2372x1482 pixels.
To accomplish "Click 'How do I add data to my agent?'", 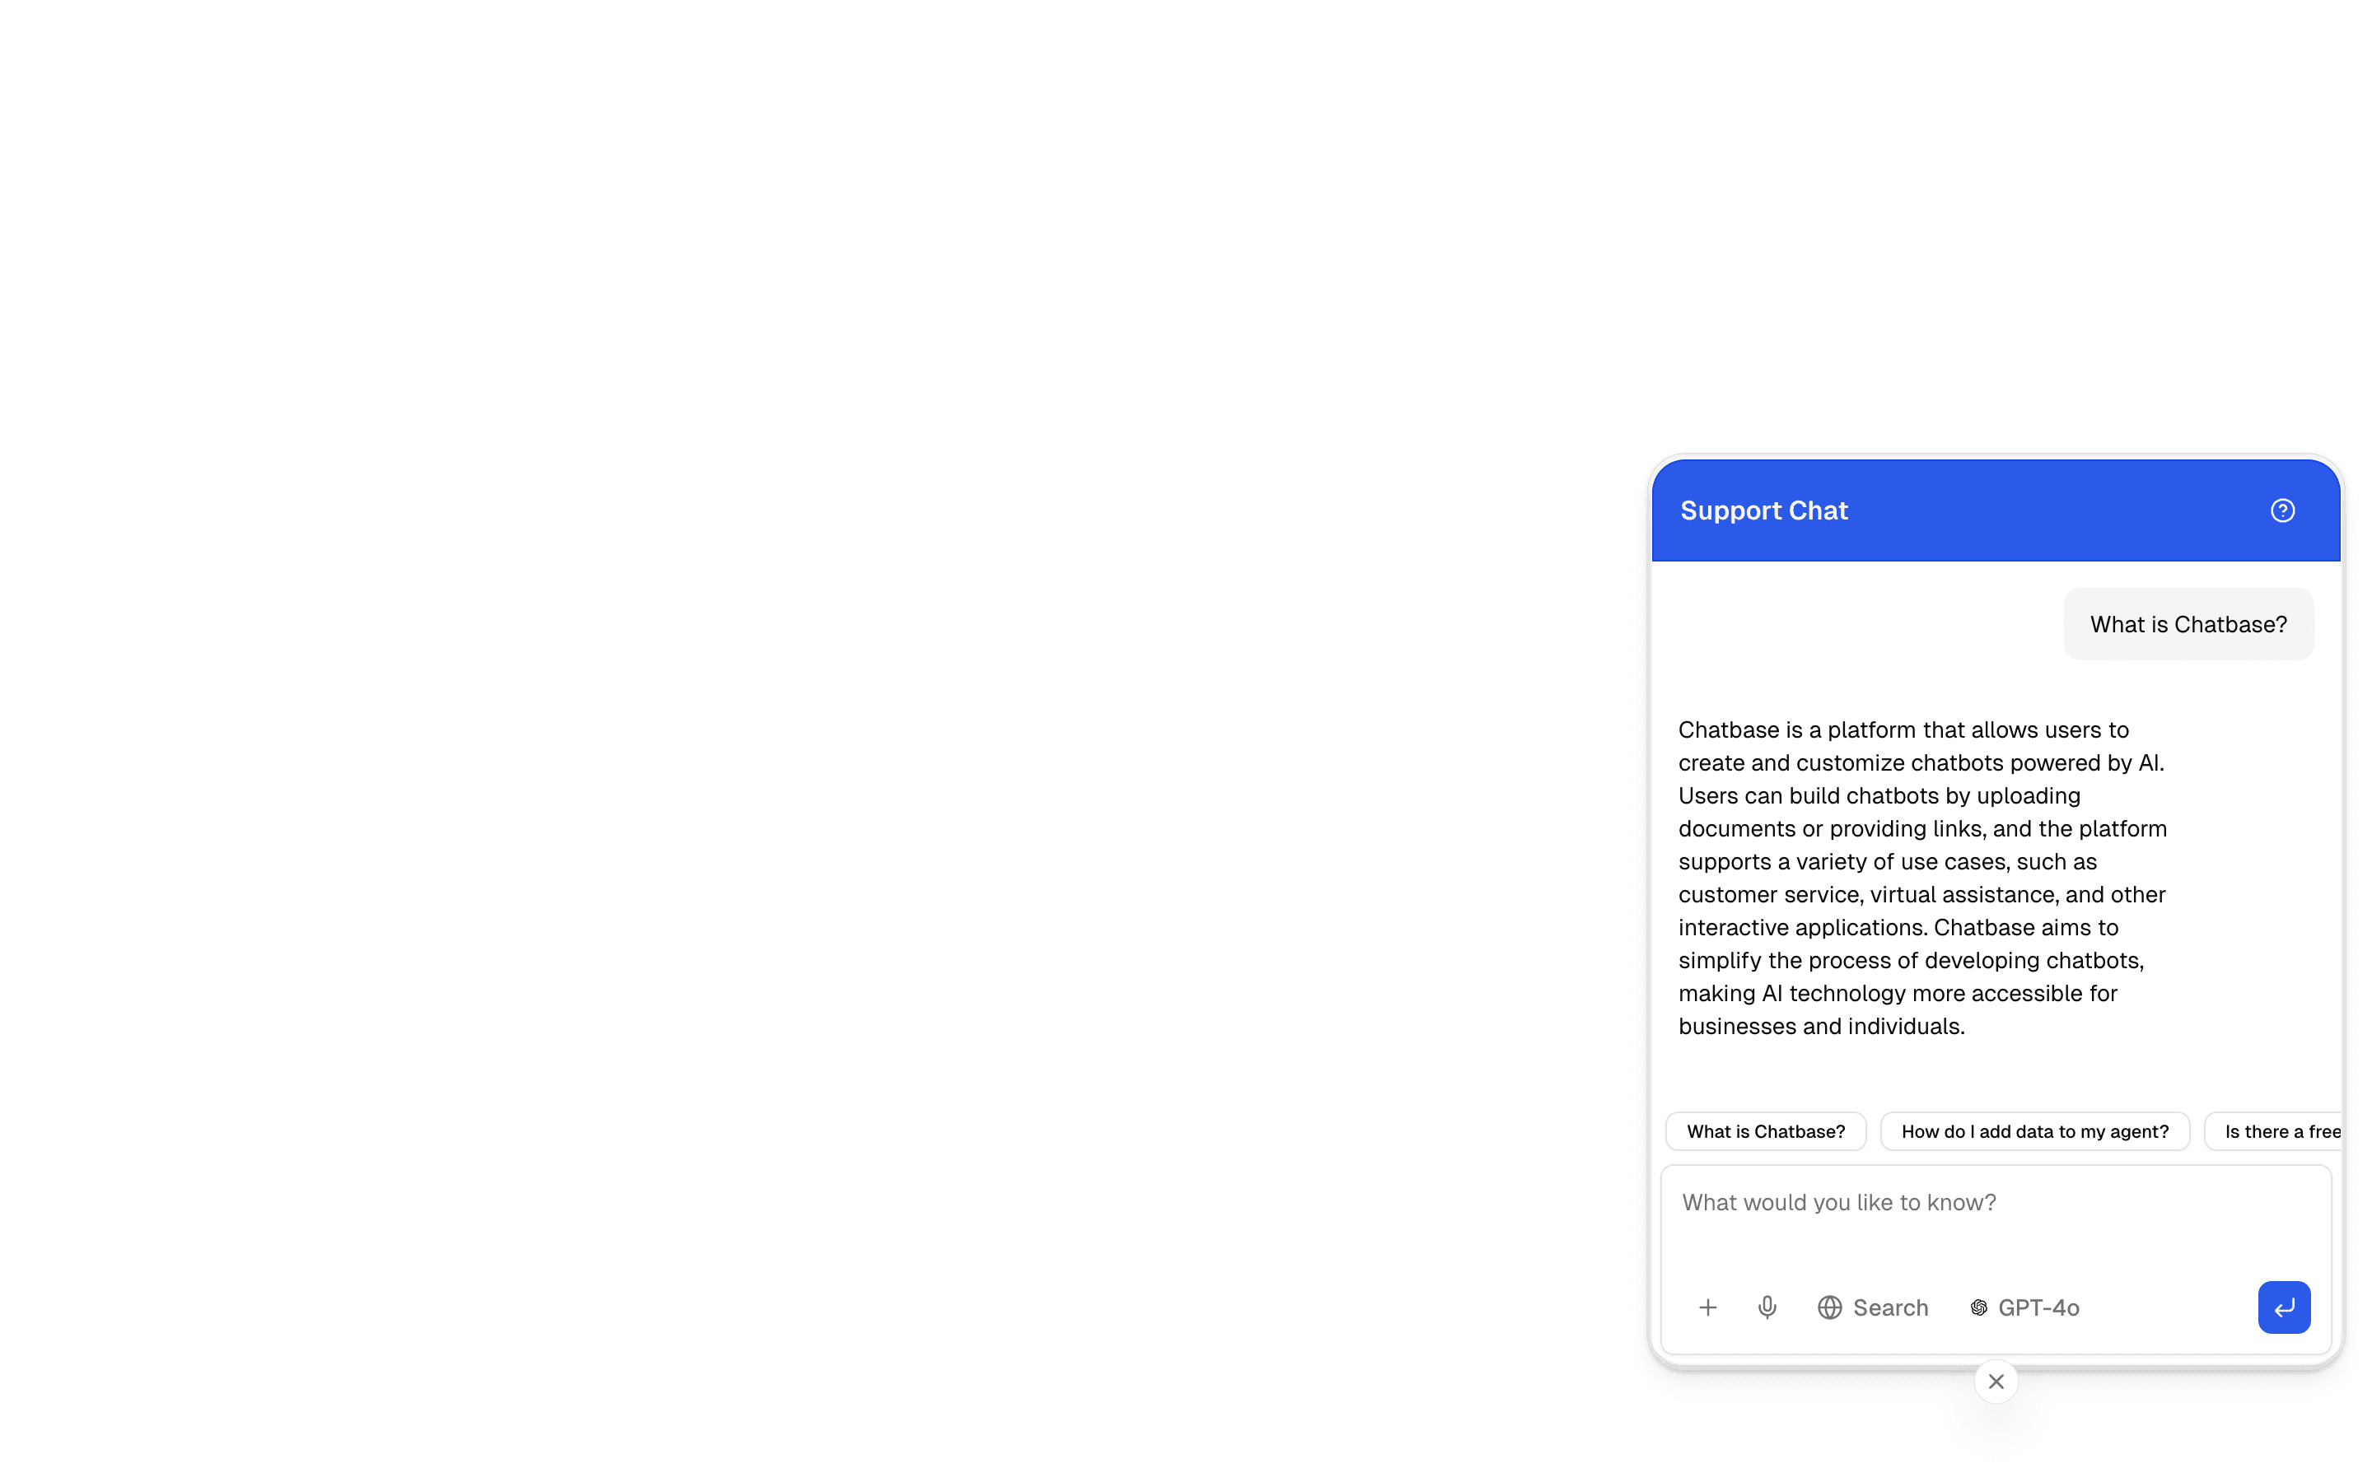I will coord(2033,1131).
